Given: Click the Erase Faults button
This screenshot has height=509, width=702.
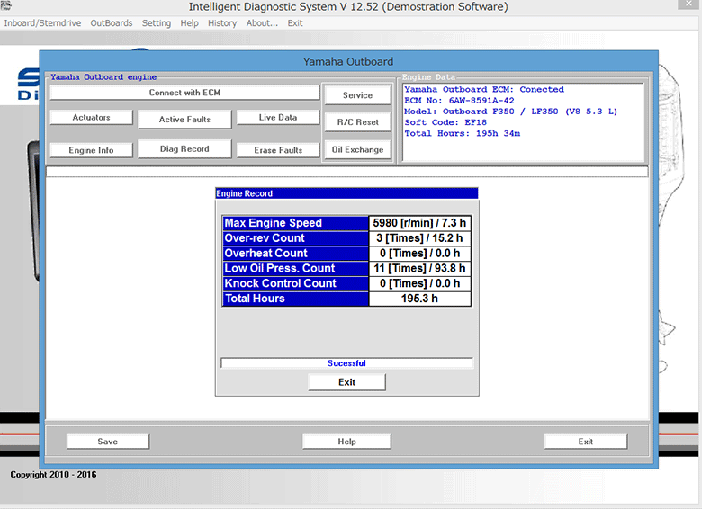Looking at the screenshot, I should pos(277,150).
